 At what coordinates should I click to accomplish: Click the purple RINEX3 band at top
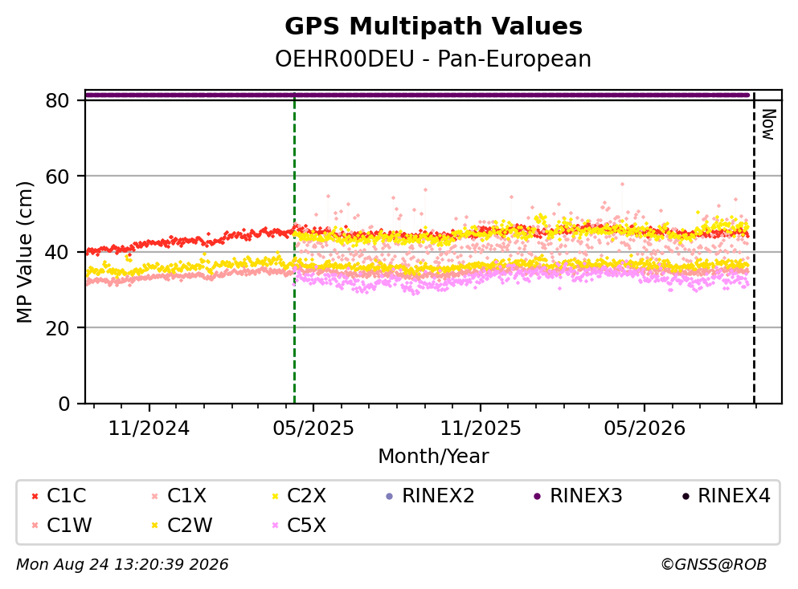point(417,95)
